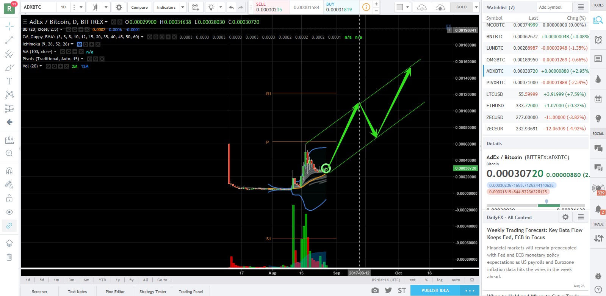Image resolution: width=606 pixels, height=296 pixels.
Task: Load chart layout from cloud icon
Action: [422, 7]
